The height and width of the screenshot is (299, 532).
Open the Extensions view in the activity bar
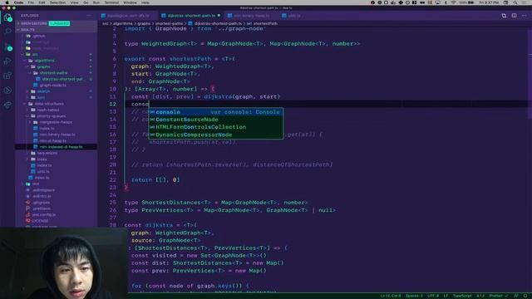click(x=7, y=76)
